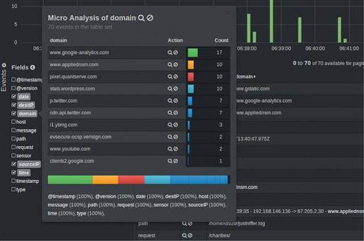Exclude www.google-analytics.com using its ban icon

tap(175, 52)
